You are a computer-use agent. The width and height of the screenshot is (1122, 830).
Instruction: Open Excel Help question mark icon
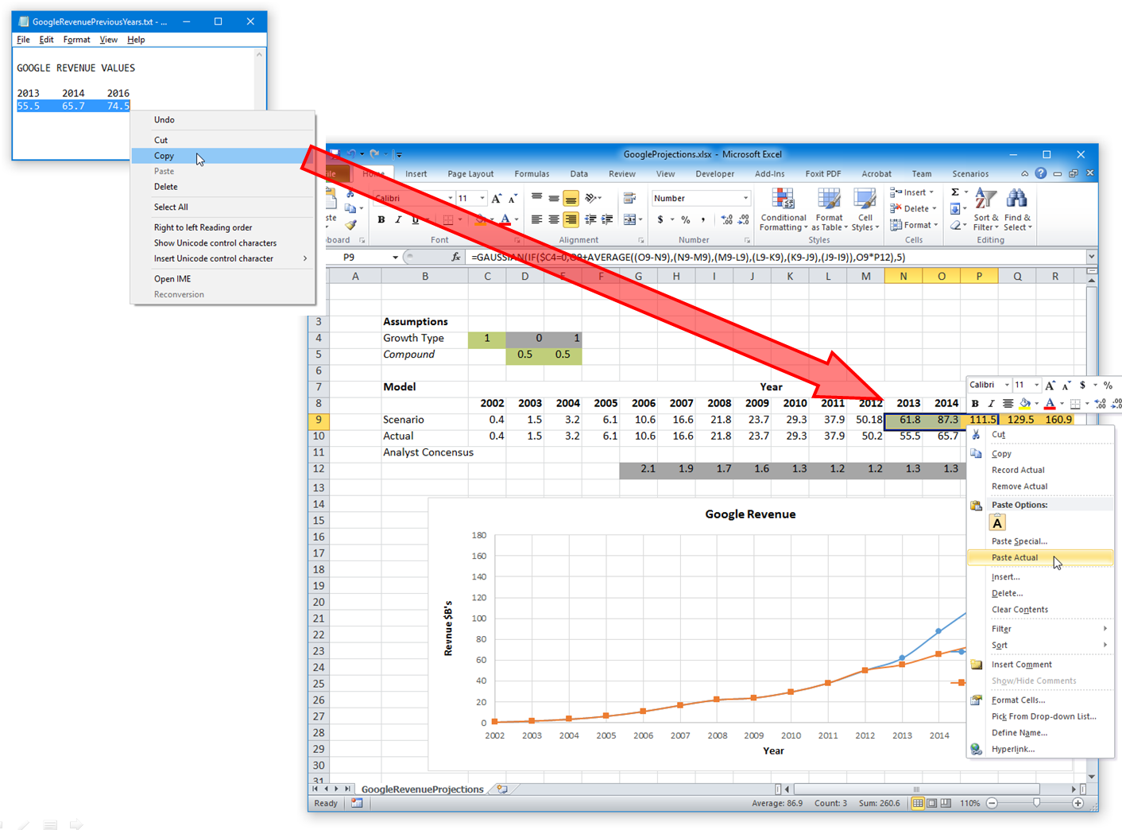[x=1040, y=173]
